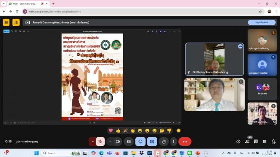
Task: Open Microsoft Edge from the taskbar
Action: (101, 153)
